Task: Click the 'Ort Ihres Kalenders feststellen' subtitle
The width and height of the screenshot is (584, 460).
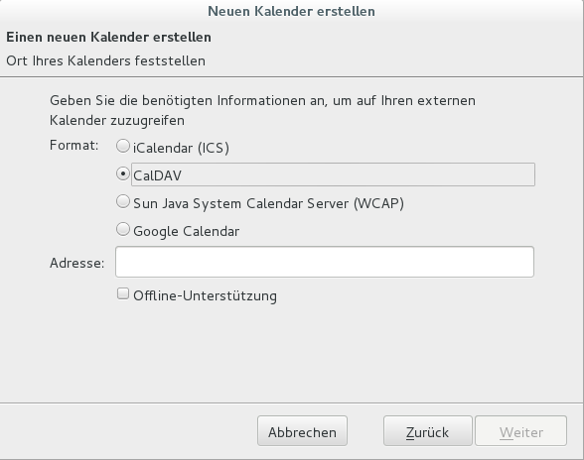Action: click(105, 60)
